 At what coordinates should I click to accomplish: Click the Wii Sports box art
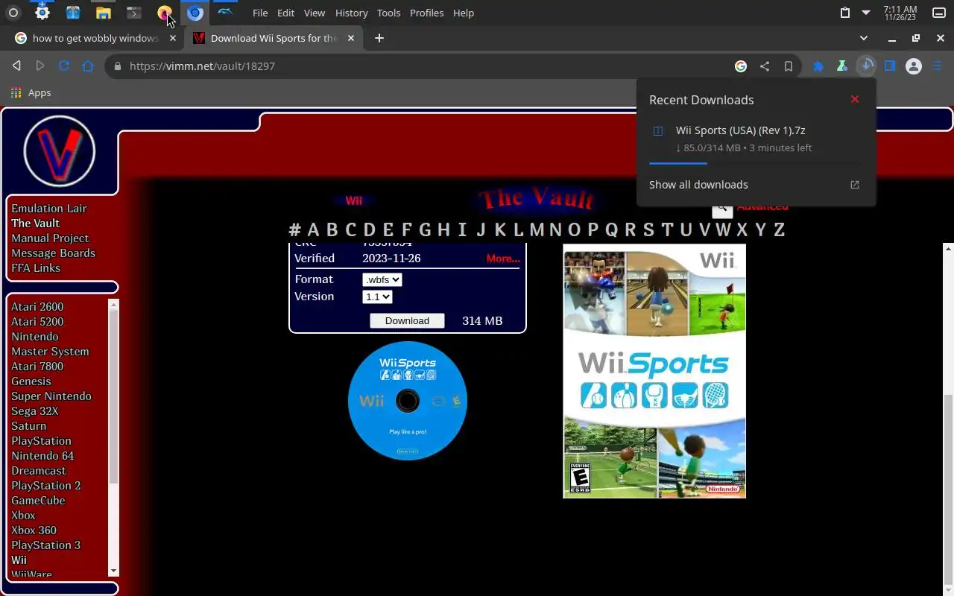click(x=654, y=371)
